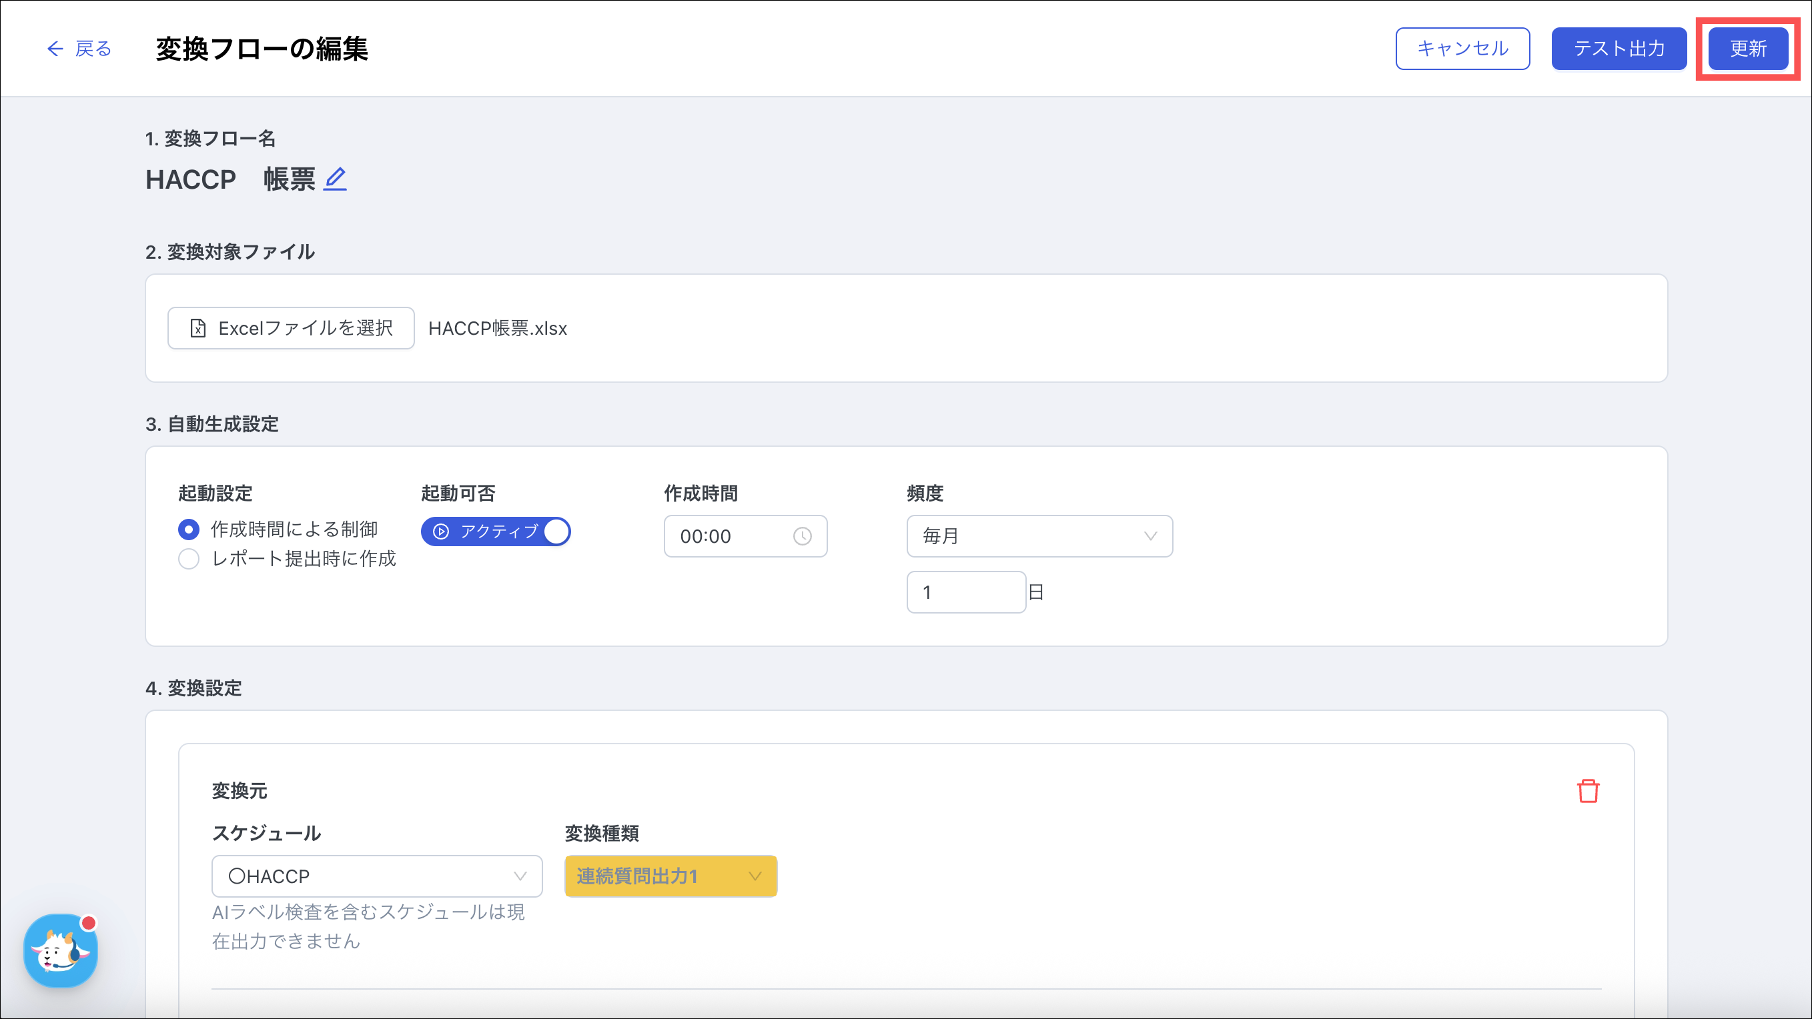
Task: Click the day number input showing 1
Action: [x=965, y=592]
